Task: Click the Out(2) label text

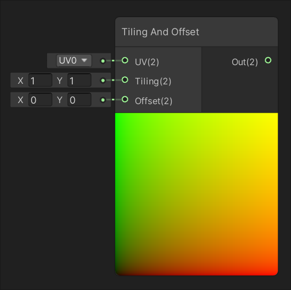Action: 245,62
